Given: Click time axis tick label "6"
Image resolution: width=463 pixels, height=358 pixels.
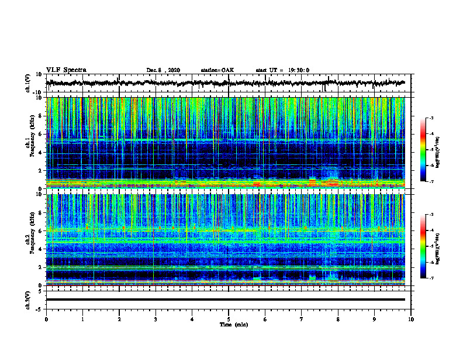Looking at the screenshot, I should pos(265,319).
